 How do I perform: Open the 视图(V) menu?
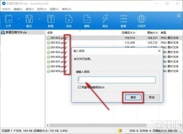[54, 9]
